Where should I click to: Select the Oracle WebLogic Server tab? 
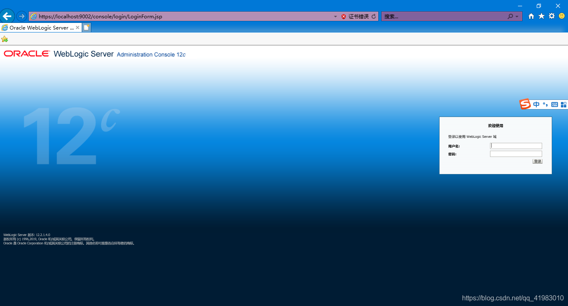point(41,27)
